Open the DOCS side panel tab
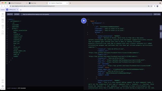This screenshot has width=162, height=91. pos(161,28)
